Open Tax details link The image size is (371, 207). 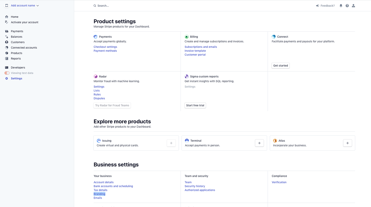pyautogui.click(x=100, y=190)
